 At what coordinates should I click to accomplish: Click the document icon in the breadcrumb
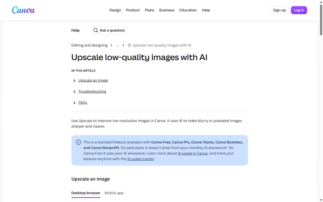129,45
